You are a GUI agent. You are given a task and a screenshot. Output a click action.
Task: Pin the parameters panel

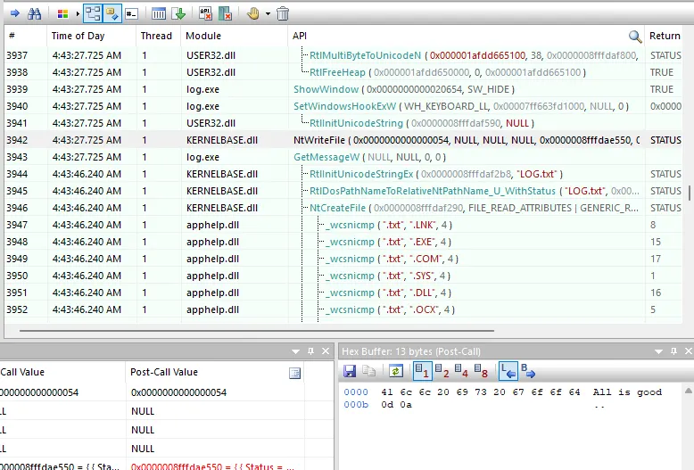click(x=310, y=351)
